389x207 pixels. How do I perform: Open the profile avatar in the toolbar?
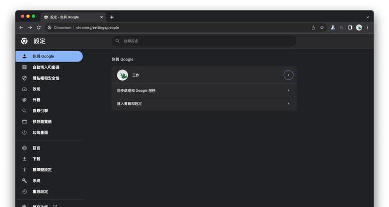point(359,27)
